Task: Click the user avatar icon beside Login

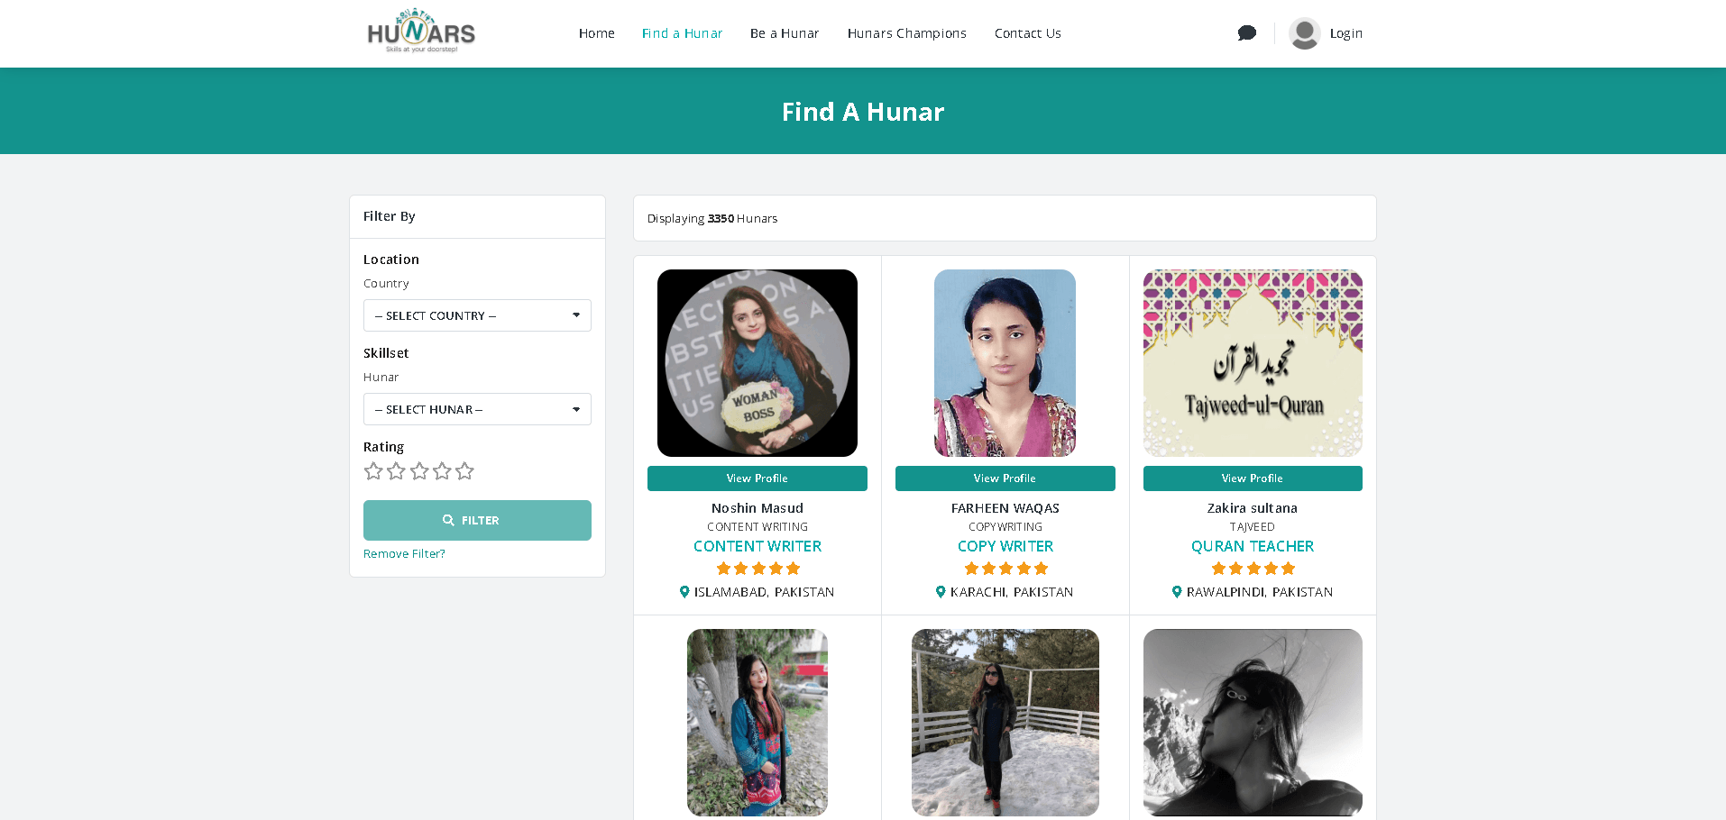Action: click(x=1304, y=33)
